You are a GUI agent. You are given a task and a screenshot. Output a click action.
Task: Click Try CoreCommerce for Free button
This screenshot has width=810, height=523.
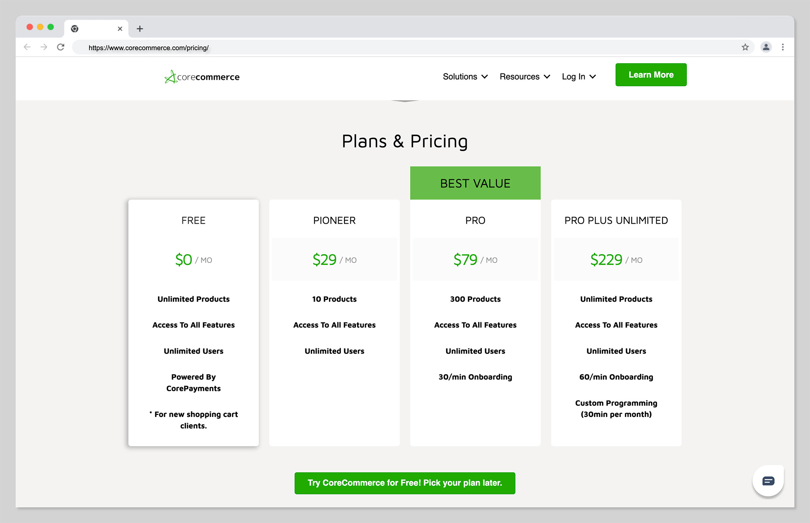point(405,483)
